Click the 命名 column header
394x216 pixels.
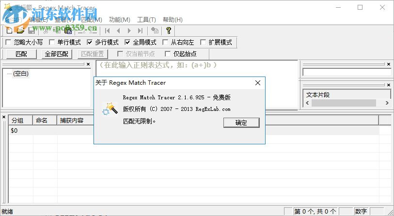pyautogui.click(x=45, y=120)
